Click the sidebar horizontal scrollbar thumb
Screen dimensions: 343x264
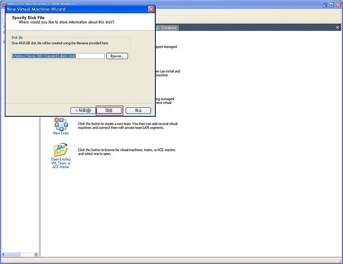(13, 254)
